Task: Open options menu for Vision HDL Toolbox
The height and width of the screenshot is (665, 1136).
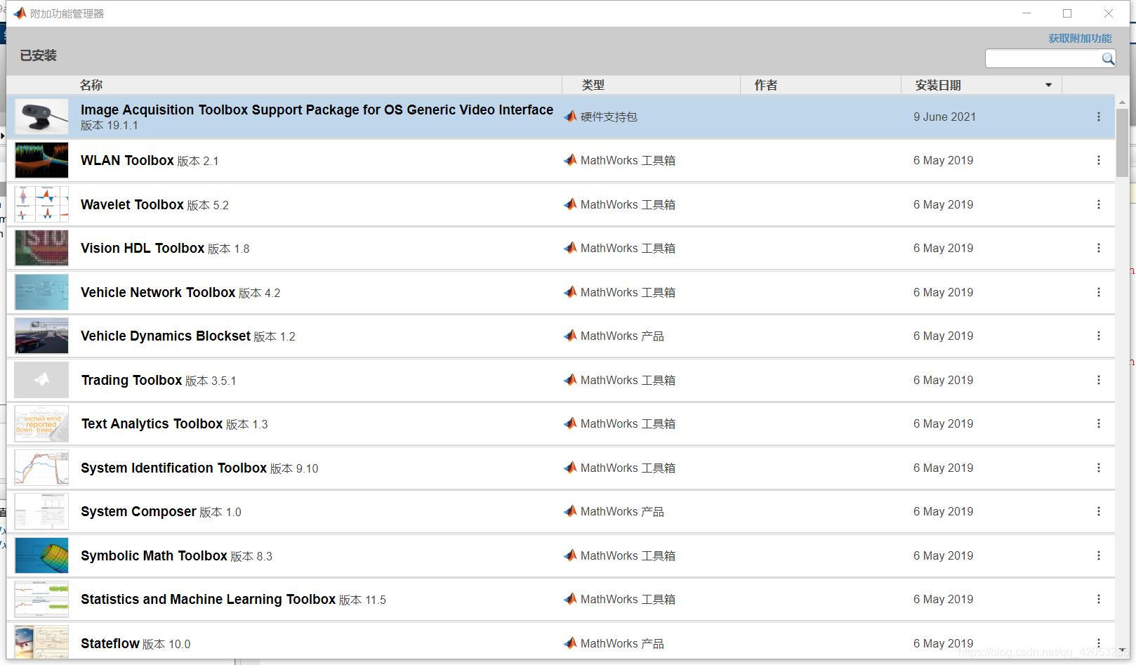Action: click(1099, 248)
